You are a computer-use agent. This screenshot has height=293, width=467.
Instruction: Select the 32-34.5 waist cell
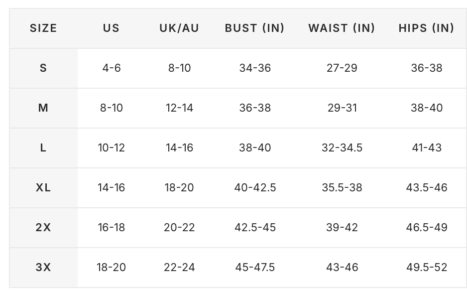pos(342,148)
